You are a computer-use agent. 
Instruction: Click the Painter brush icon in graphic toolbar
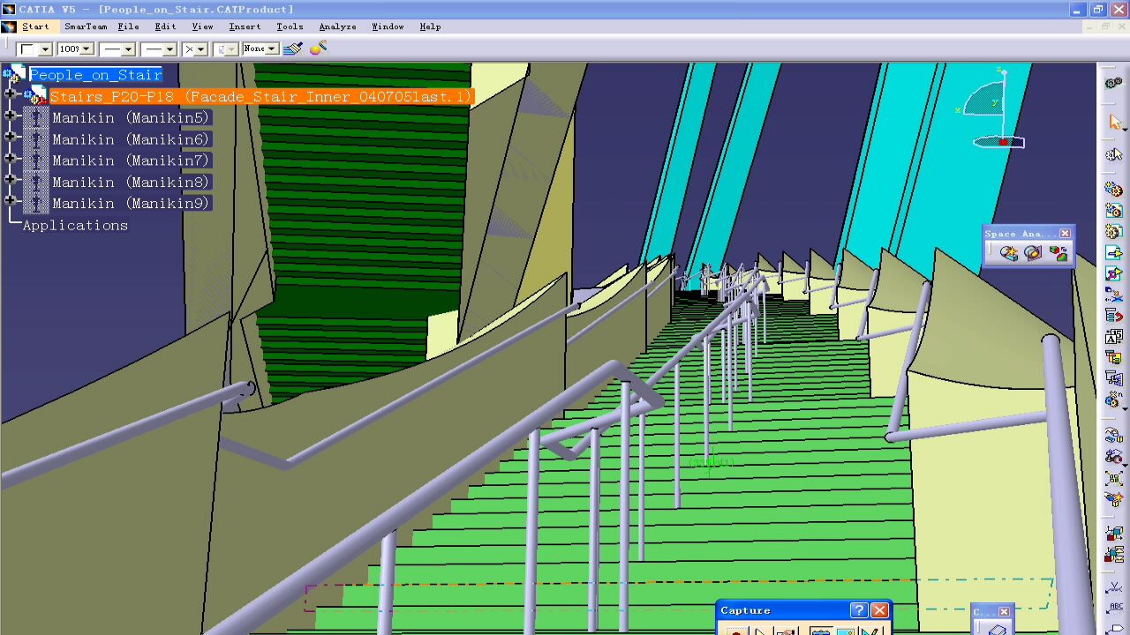(x=293, y=49)
